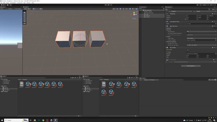The image size is (217, 122).
Task: Open the Layer dropdown in Inspector
Action: coord(206,12)
